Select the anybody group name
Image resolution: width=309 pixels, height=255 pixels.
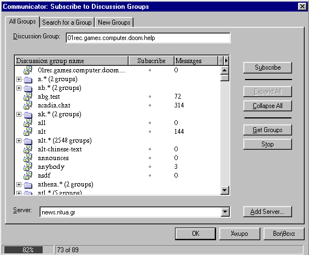tap(51, 167)
